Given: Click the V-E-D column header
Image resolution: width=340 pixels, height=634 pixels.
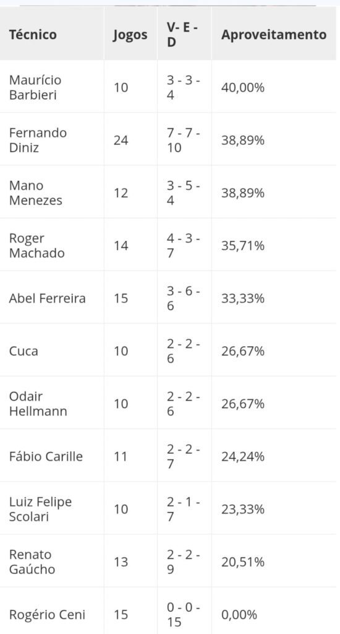Looking at the screenshot, I should [183, 35].
